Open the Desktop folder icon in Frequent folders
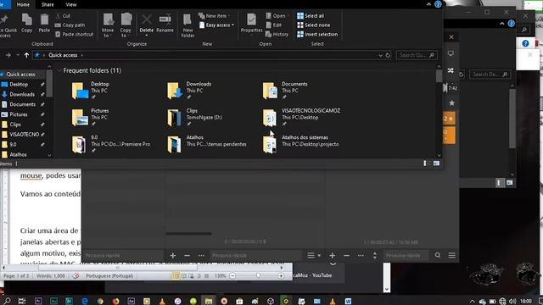 click(80, 91)
